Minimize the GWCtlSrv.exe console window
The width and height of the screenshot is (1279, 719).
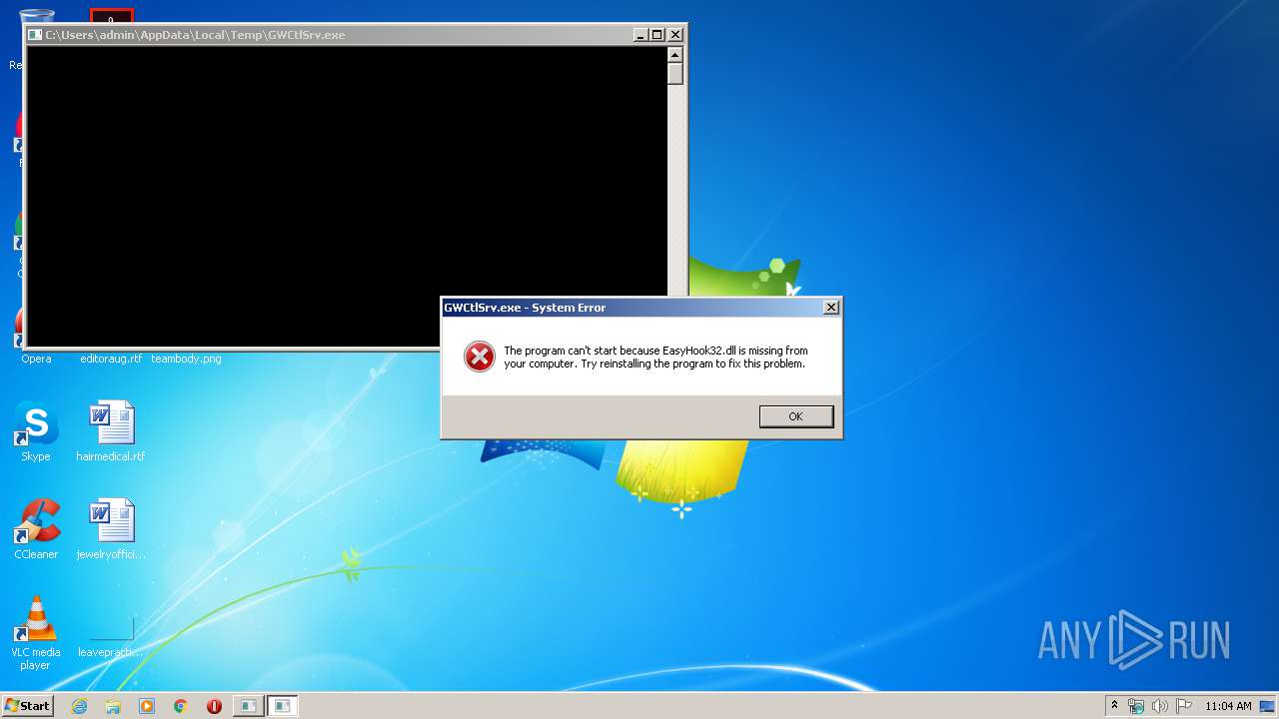coord(640,35)
